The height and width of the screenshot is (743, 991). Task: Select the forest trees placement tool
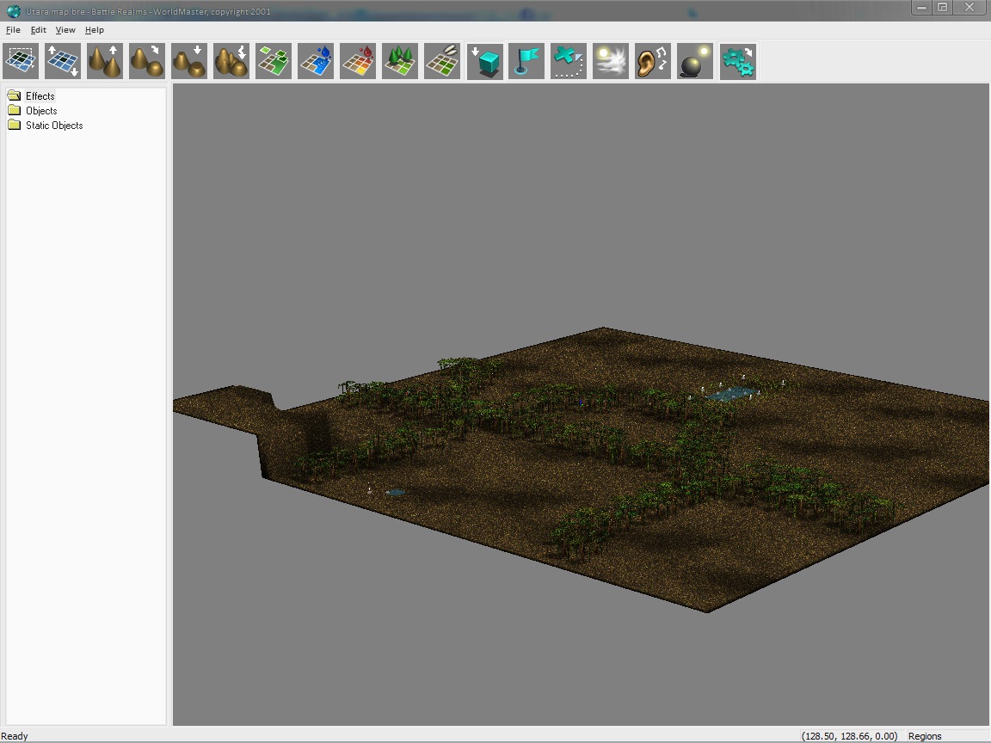pyautogui.click(x=400, y=61)
